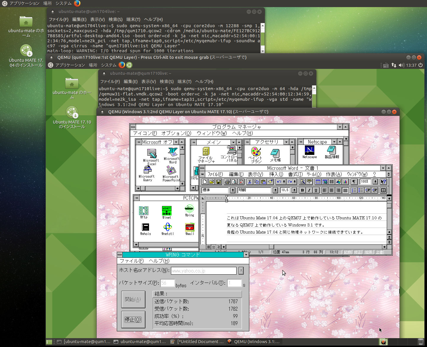Image resolution: width=427 pixels, height=347 pixels.
Task: Select Microsoft Excel icon in Program Manager
Action: [x=151, y=157]
